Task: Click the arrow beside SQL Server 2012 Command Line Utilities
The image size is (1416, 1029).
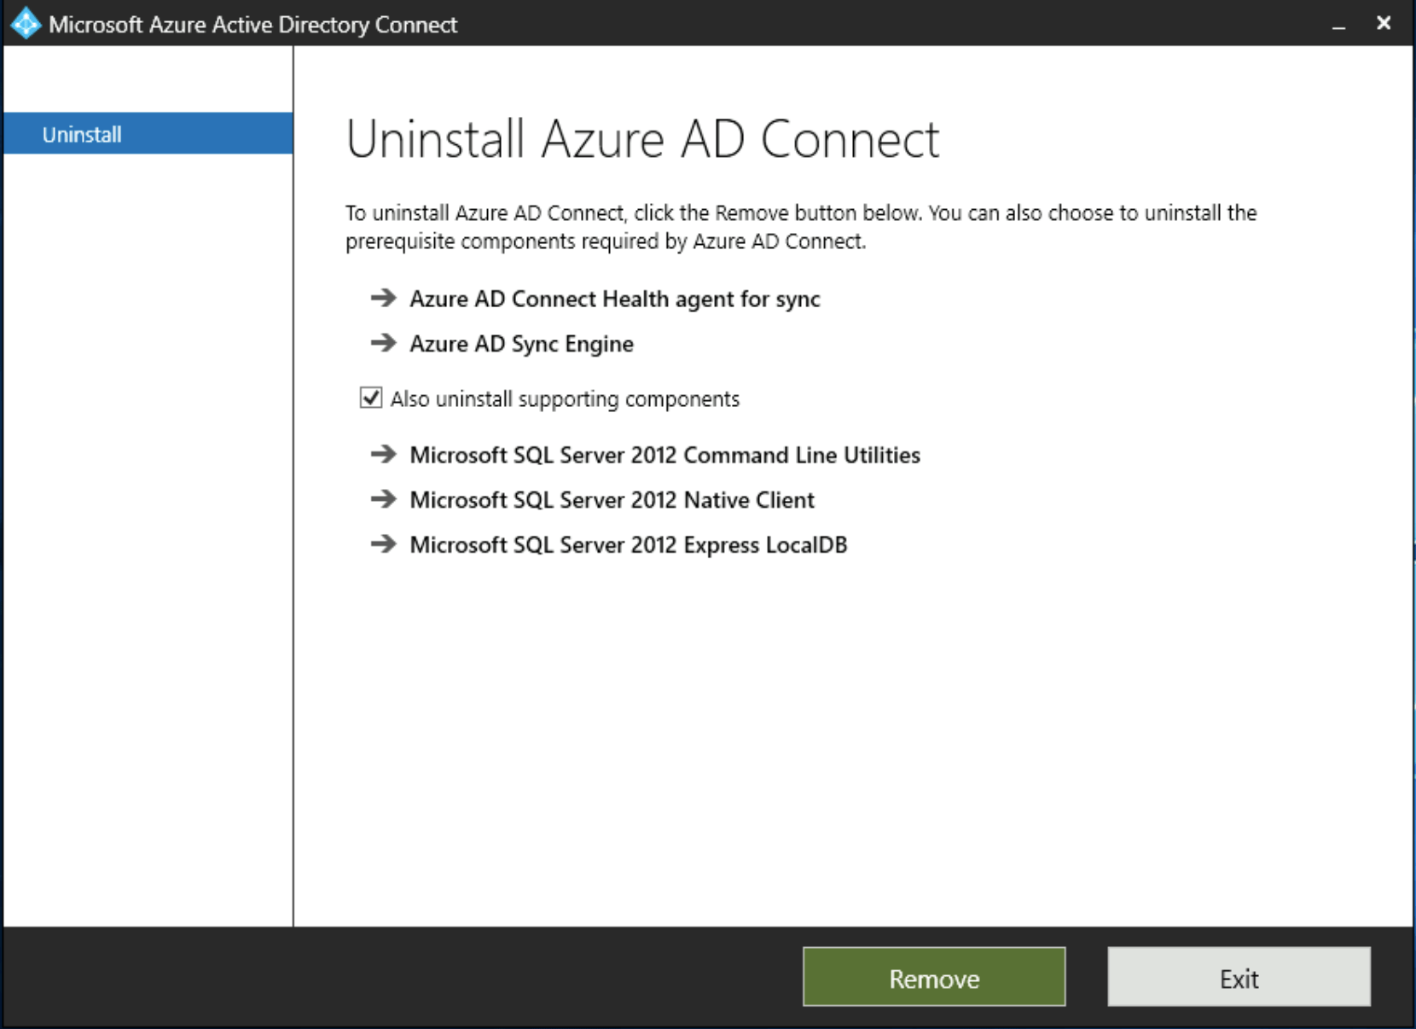Action: click(383, 455)
